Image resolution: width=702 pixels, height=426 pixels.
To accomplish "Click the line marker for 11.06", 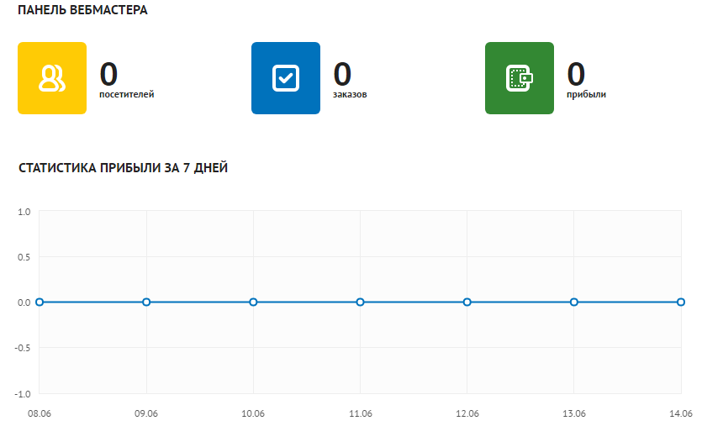I will click(x=360, y=302).
